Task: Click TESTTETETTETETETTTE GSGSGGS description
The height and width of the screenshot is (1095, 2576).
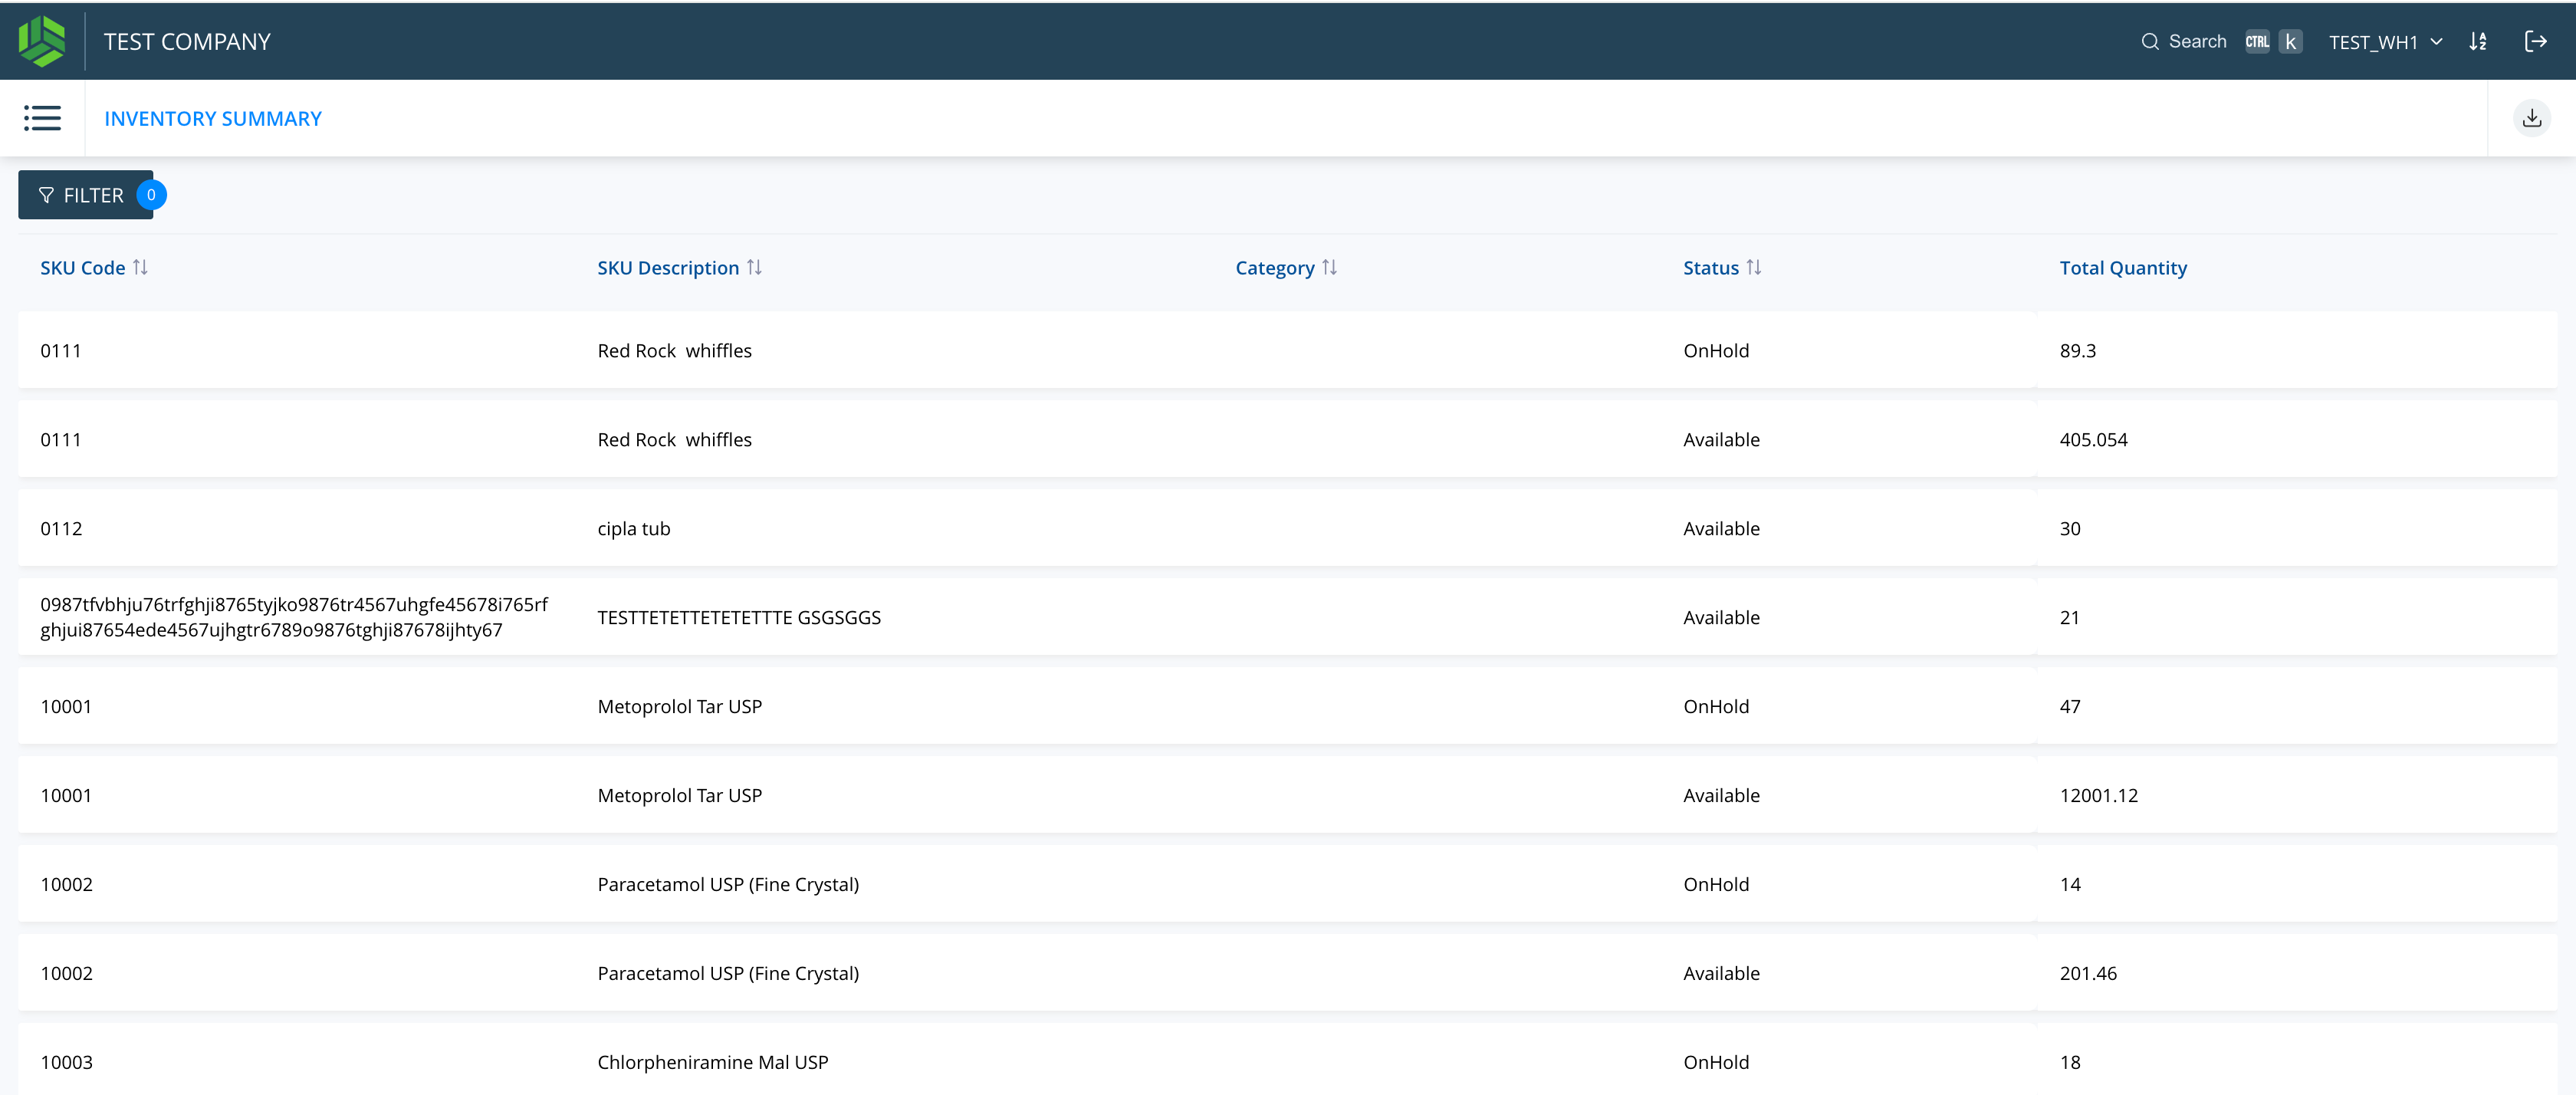Action: click(739, 617)
